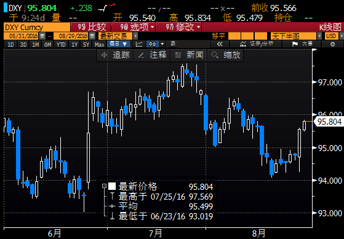
Task: Click the 缩放 magnifier zoom icon
Action: point(215,55)
